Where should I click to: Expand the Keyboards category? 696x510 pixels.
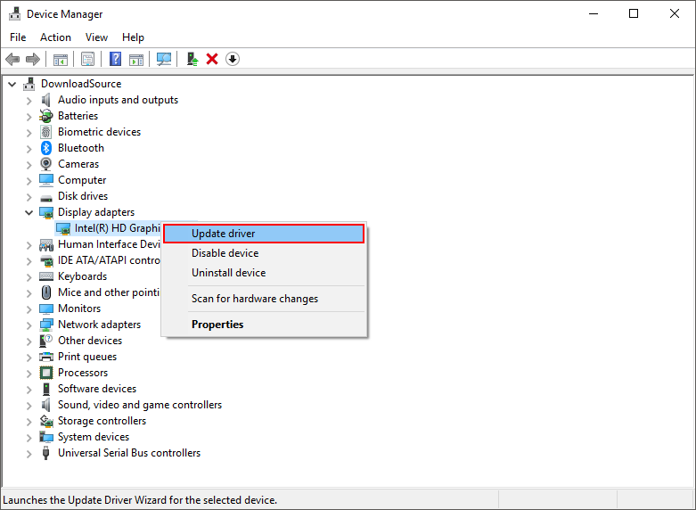point(29,277)
